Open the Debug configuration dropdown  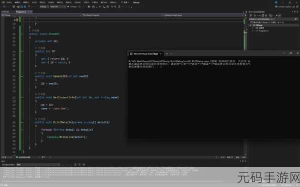[x=44, y=6]
